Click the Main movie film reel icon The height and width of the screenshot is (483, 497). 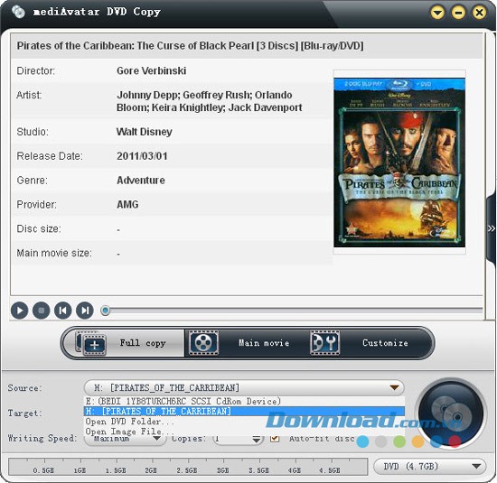pyautogui.click(x=203, y=343)
